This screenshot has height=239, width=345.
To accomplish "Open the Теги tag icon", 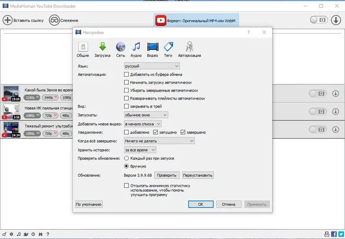I will point(168,47).
